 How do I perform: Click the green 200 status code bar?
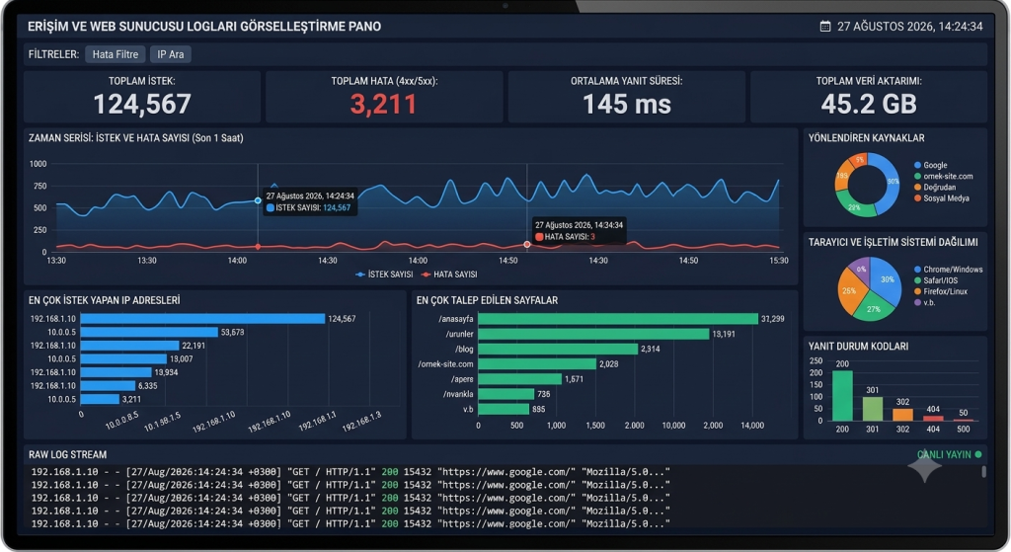click(x=842, y=395)
